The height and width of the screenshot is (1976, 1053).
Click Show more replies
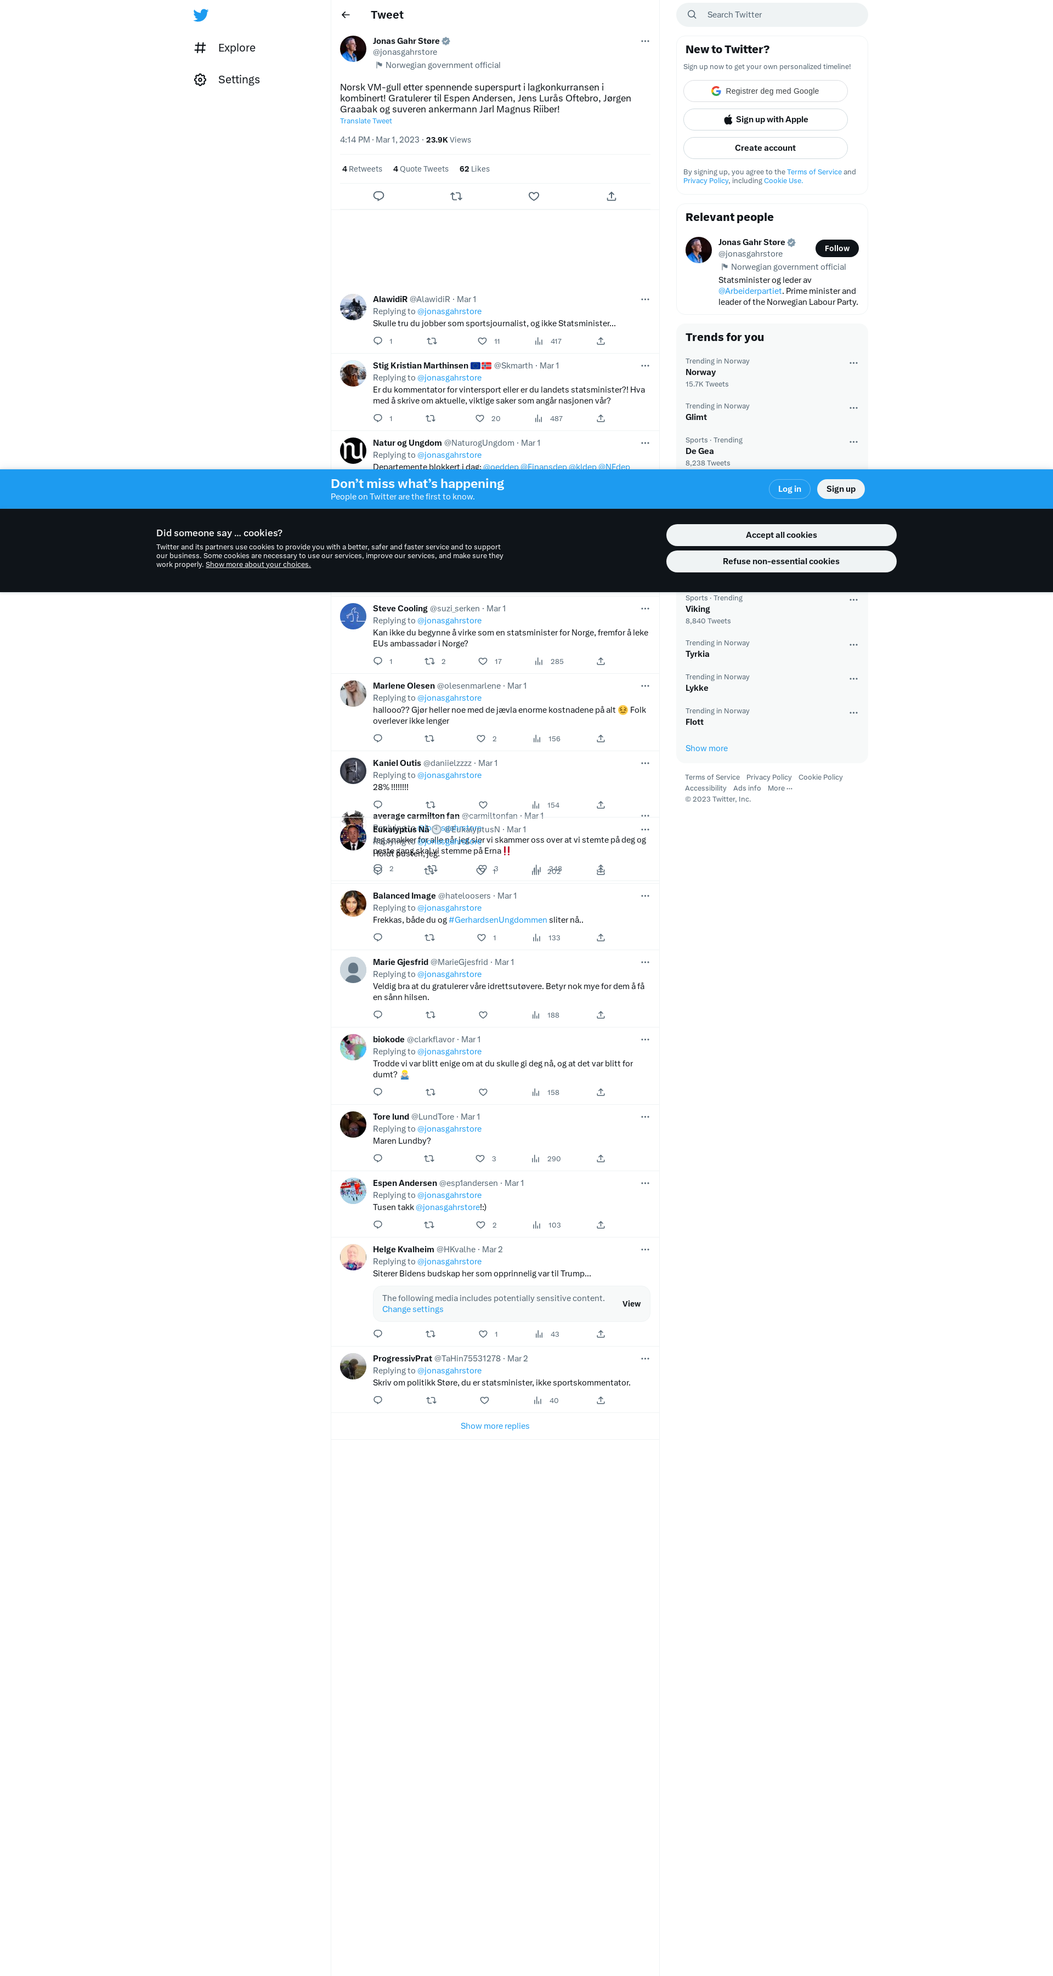(x=494, y=1427)
